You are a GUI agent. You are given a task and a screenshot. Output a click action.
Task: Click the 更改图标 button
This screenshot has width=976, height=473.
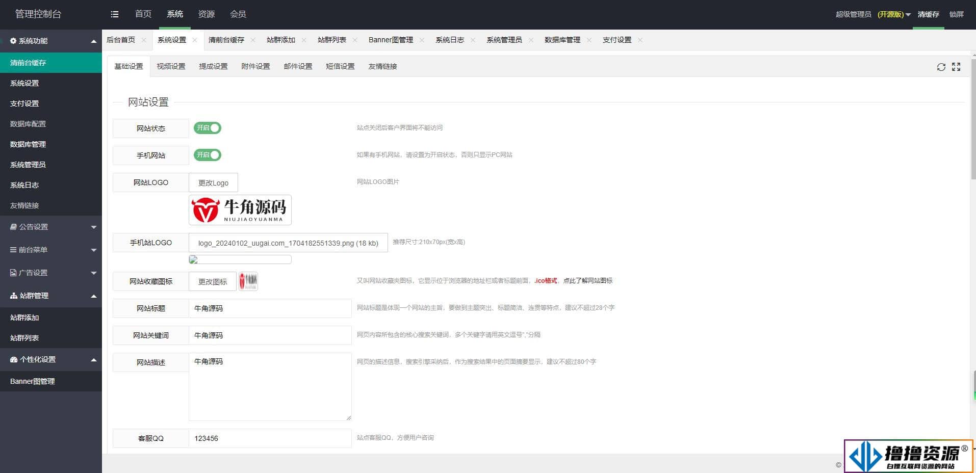tap(213, 282)
